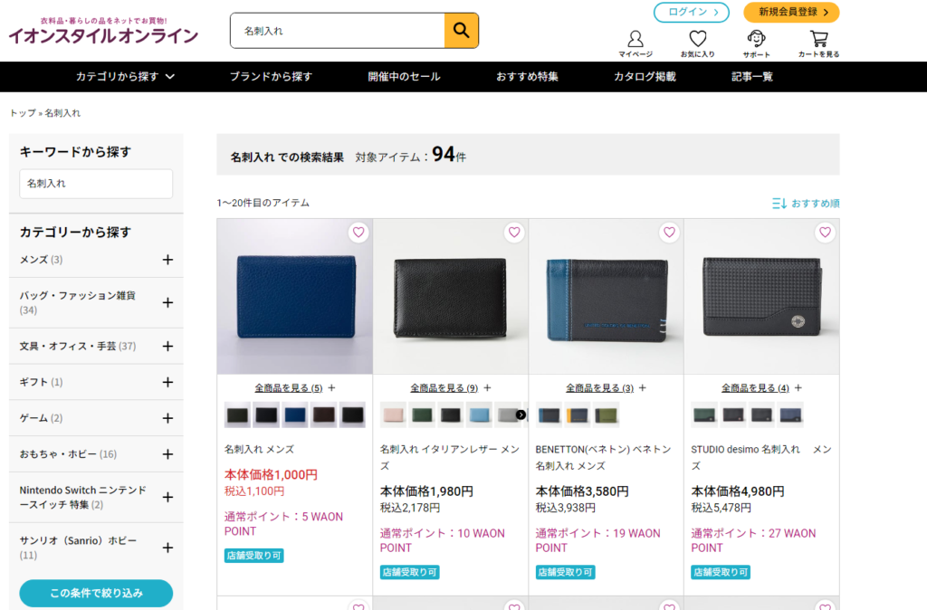Expand the ゲーム (2) category
The image size is (927, 610).
[x=167, y=418]
